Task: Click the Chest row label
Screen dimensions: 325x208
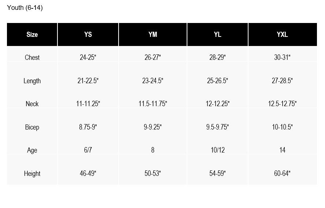Action: [x=32, y=57]
